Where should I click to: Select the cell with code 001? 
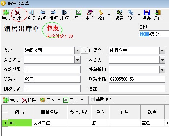click(x=20, y=123)
